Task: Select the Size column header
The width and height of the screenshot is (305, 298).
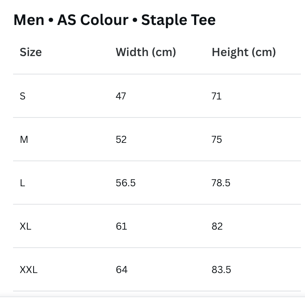Action: click(x=31, y=52)
